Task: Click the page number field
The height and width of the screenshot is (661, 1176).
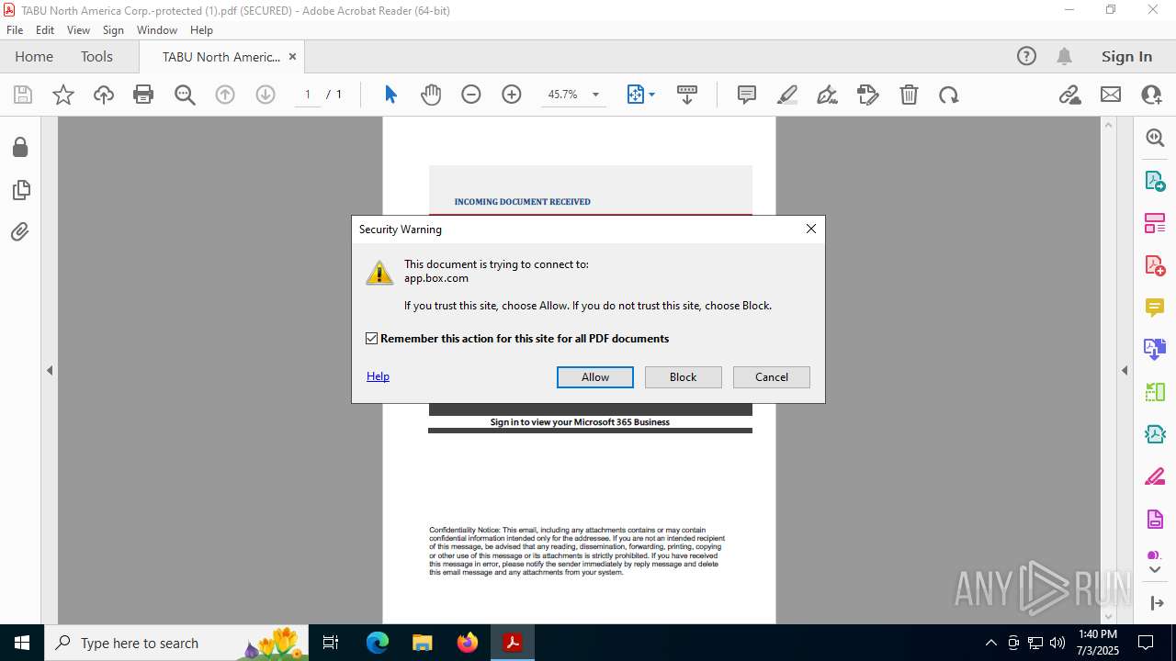Action: tap(308, 95)
